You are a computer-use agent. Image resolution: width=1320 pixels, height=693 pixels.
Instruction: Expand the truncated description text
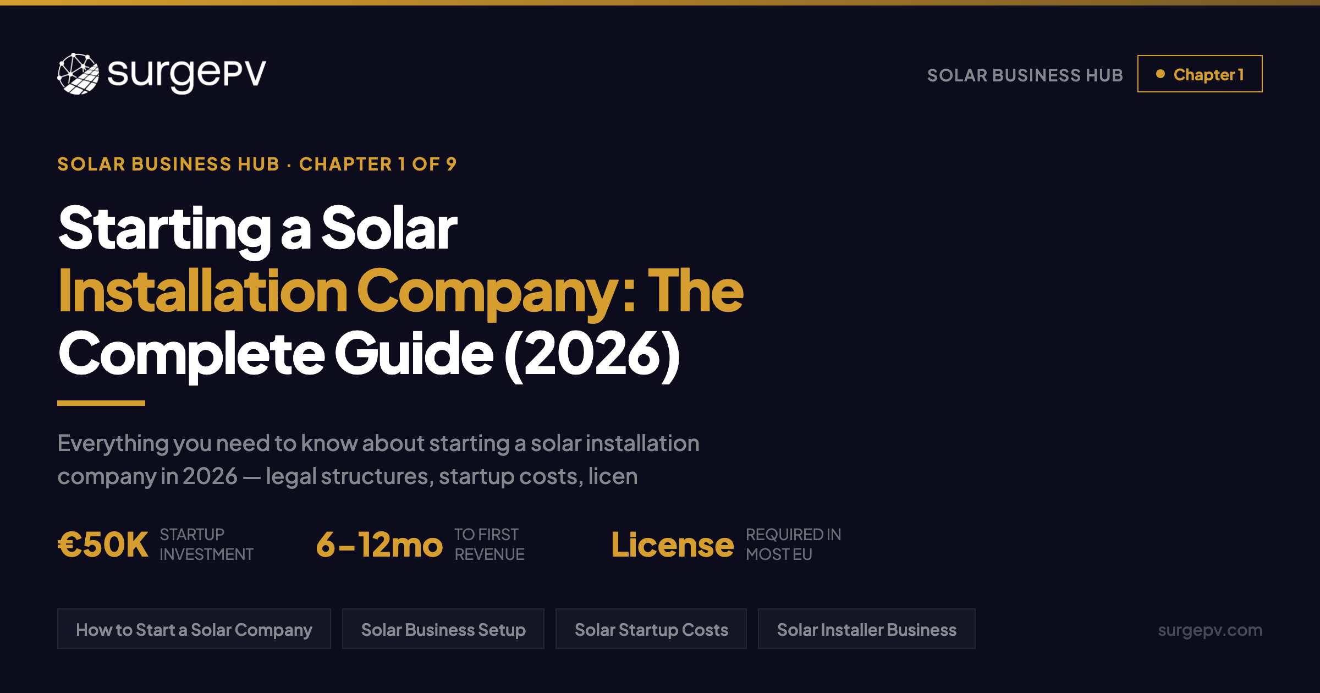click(380, 460)
